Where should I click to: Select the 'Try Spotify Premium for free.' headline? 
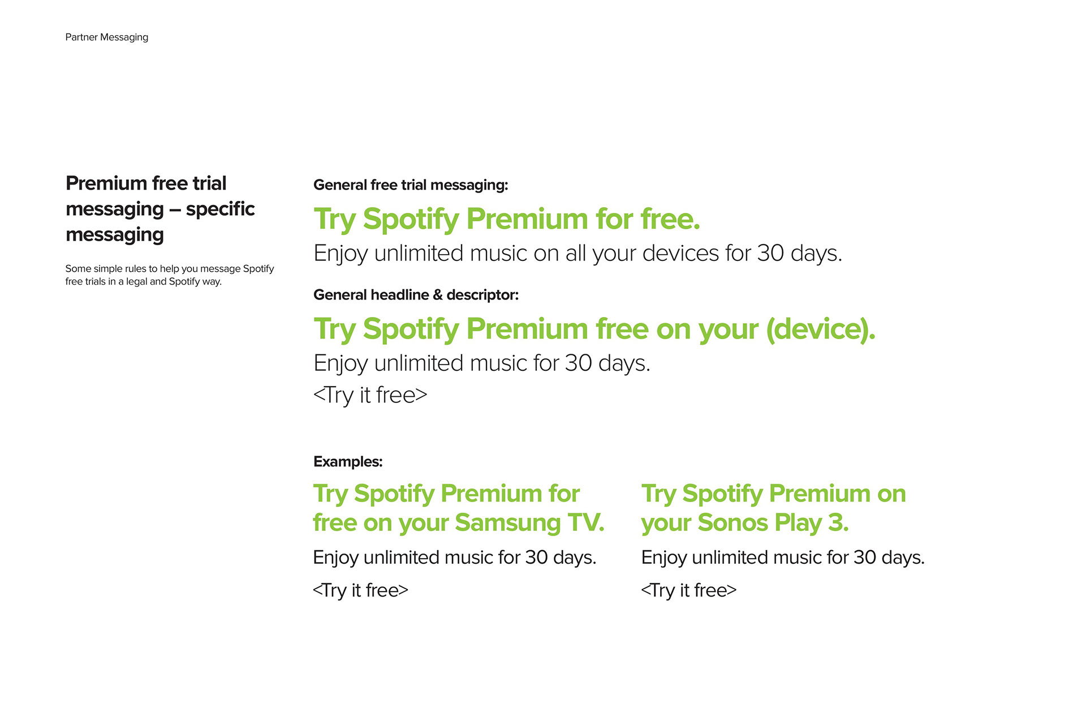(507, 219)
